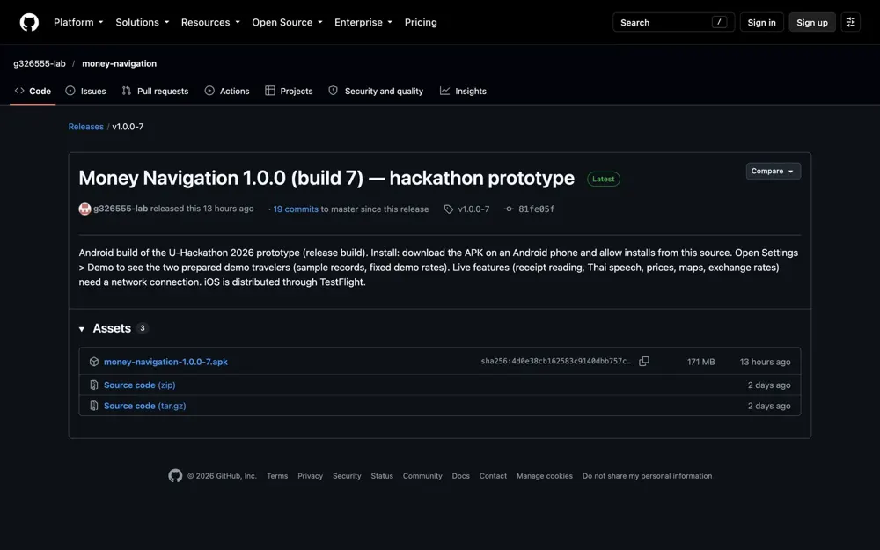Expand the Solutions menu

(x=142, y=23)
